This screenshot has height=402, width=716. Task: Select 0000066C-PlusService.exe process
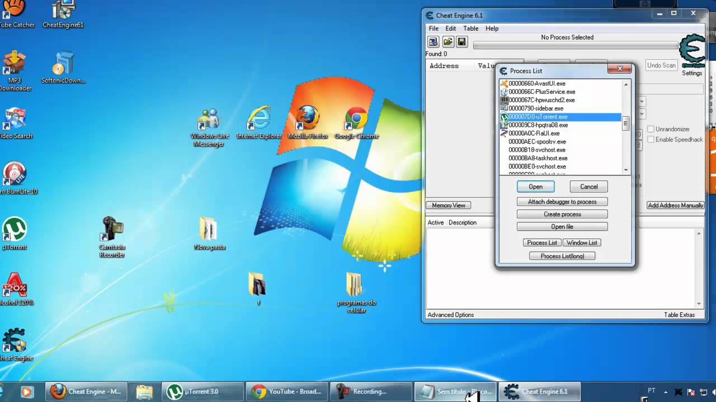click(560, 92)
